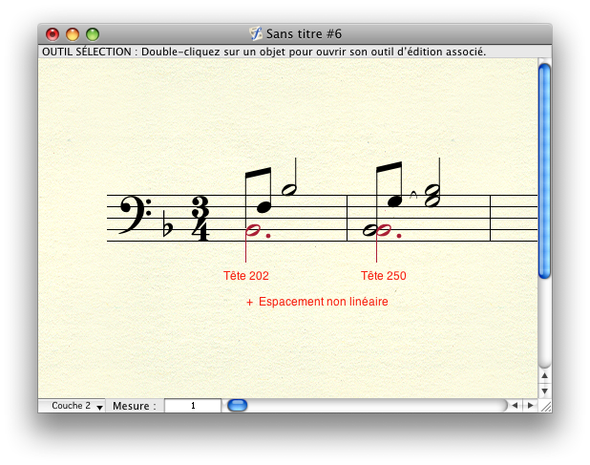This screenshot has height=465, width=590.
Task: Click the Mesure number input field
Action: [192, 406]
